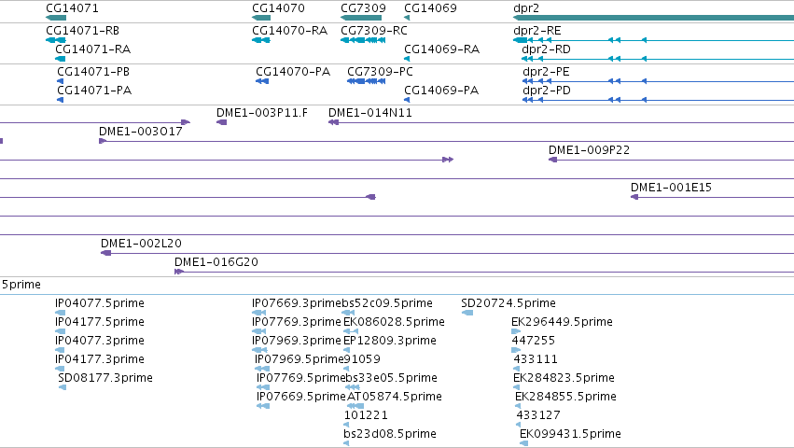Select feature 91059
Viewport: 794px width, 448px height.
pyautogui.click(x=362, y=359)
